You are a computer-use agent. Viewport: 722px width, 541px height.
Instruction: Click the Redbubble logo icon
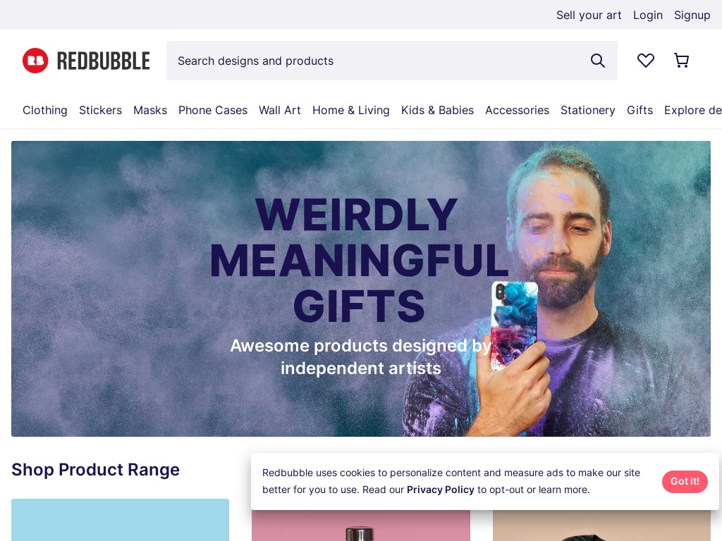pos(35,61)
